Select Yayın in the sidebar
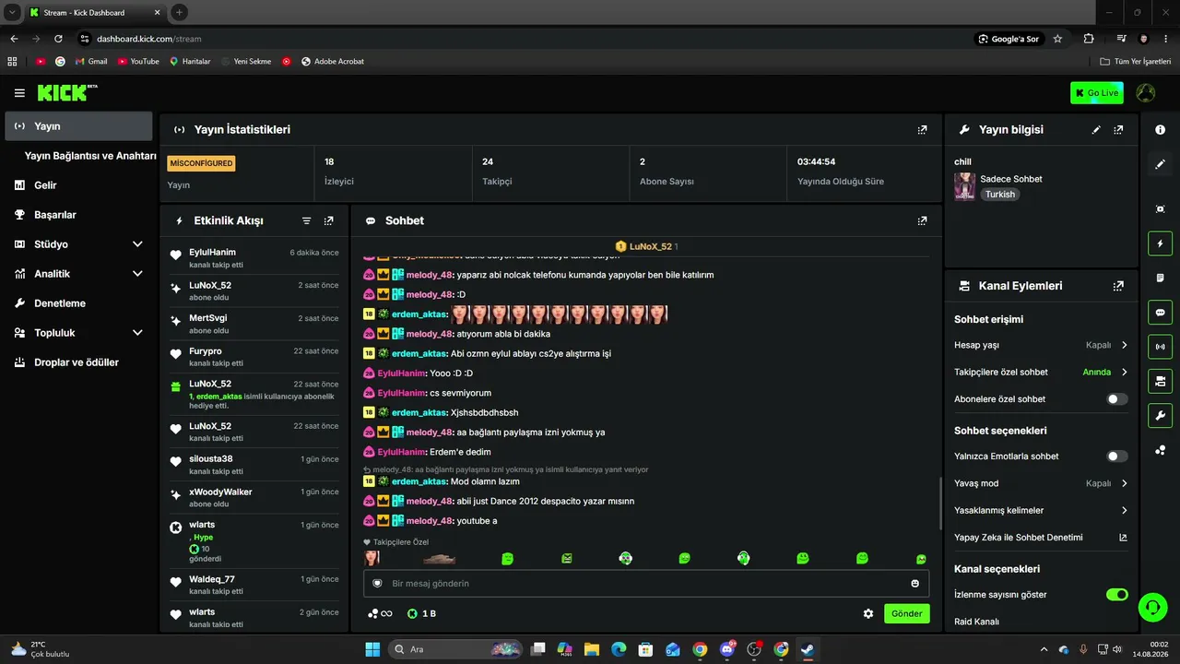 click(78, 126)
